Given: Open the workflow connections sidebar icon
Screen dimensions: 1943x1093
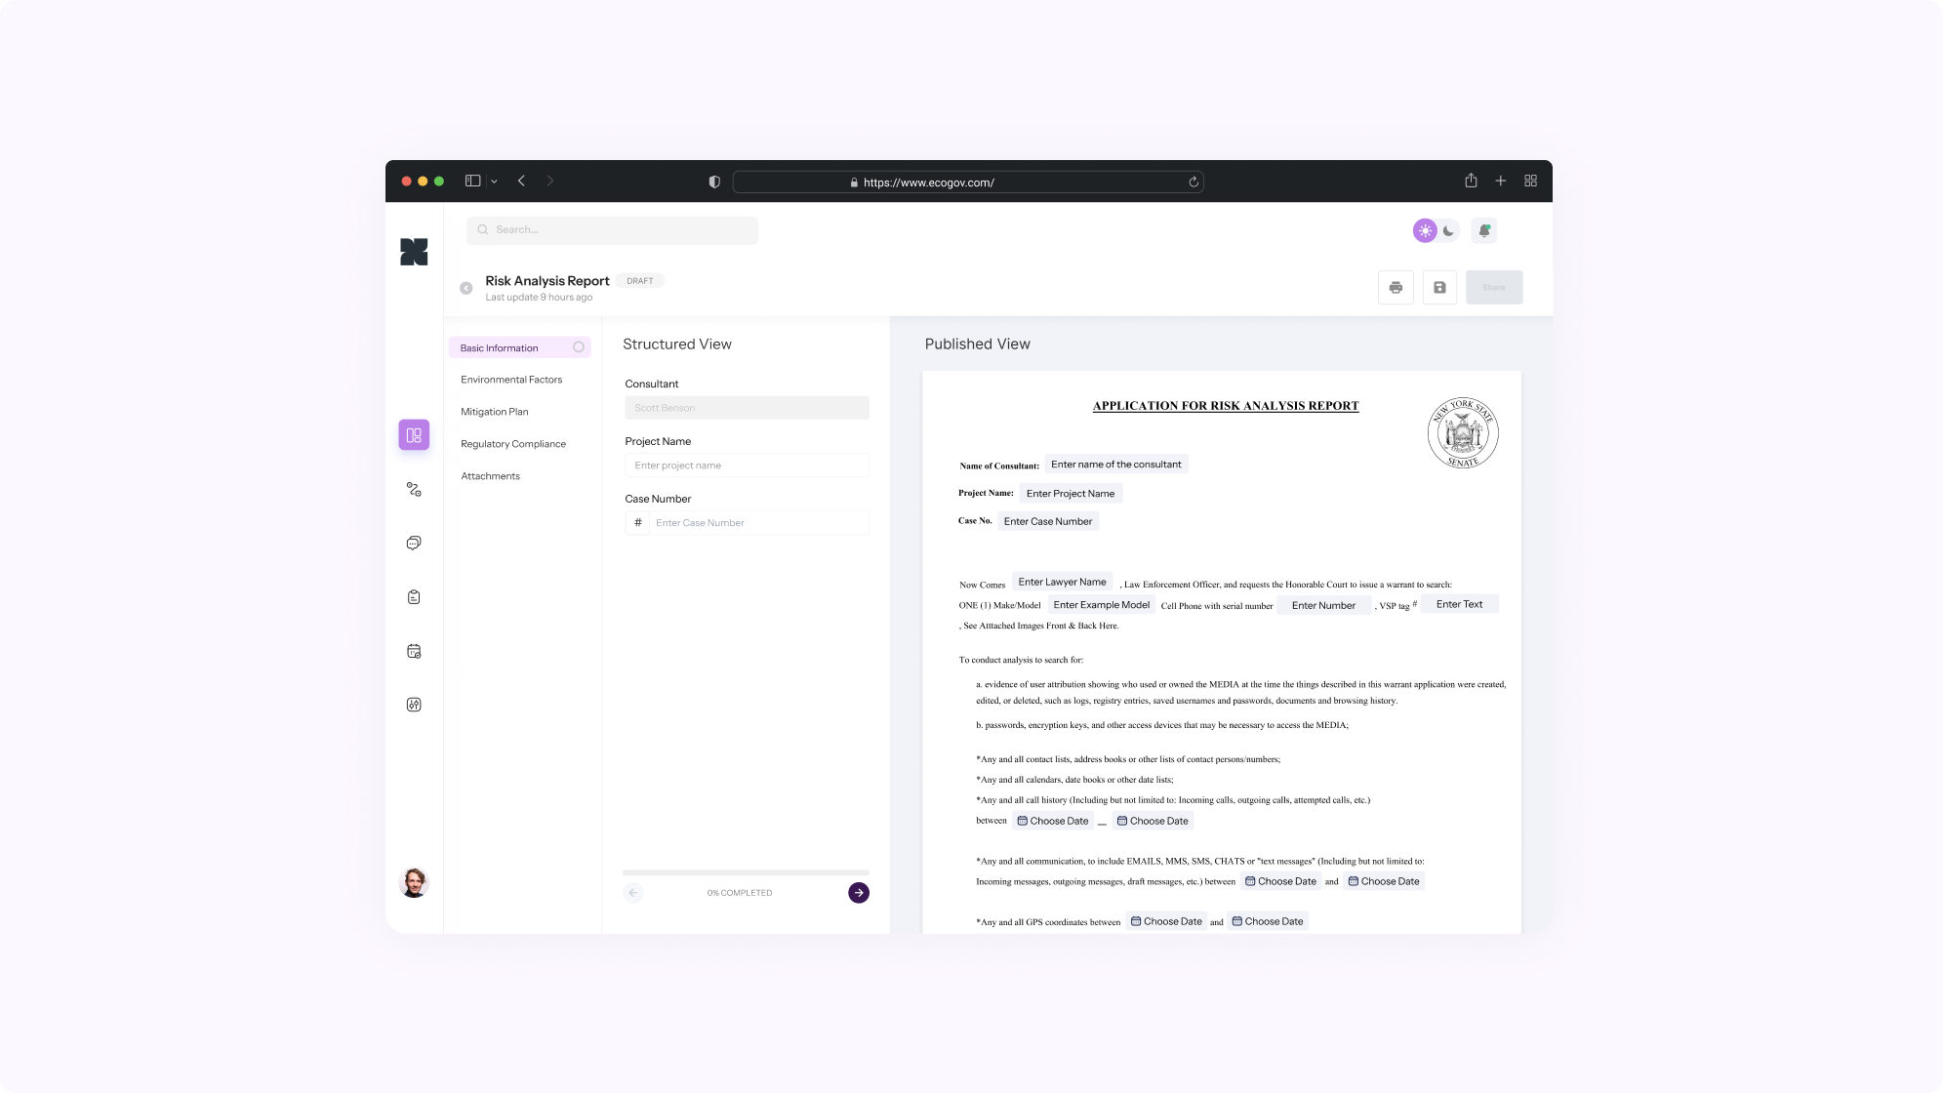Looking at the screenshot, I should 414,490.
